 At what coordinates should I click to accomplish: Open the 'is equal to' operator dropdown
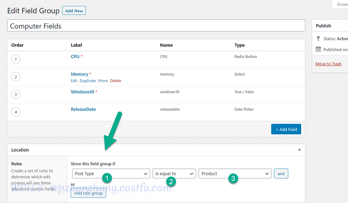[174, 174]
